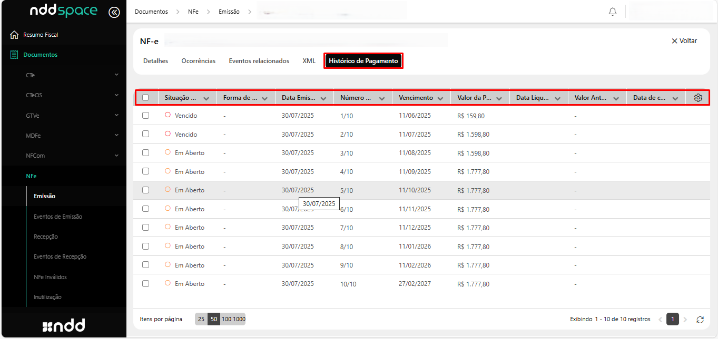The height and width of the screenshot is (339, 718).
Task: Open notifications bell icon
Action: pos(613,12)
